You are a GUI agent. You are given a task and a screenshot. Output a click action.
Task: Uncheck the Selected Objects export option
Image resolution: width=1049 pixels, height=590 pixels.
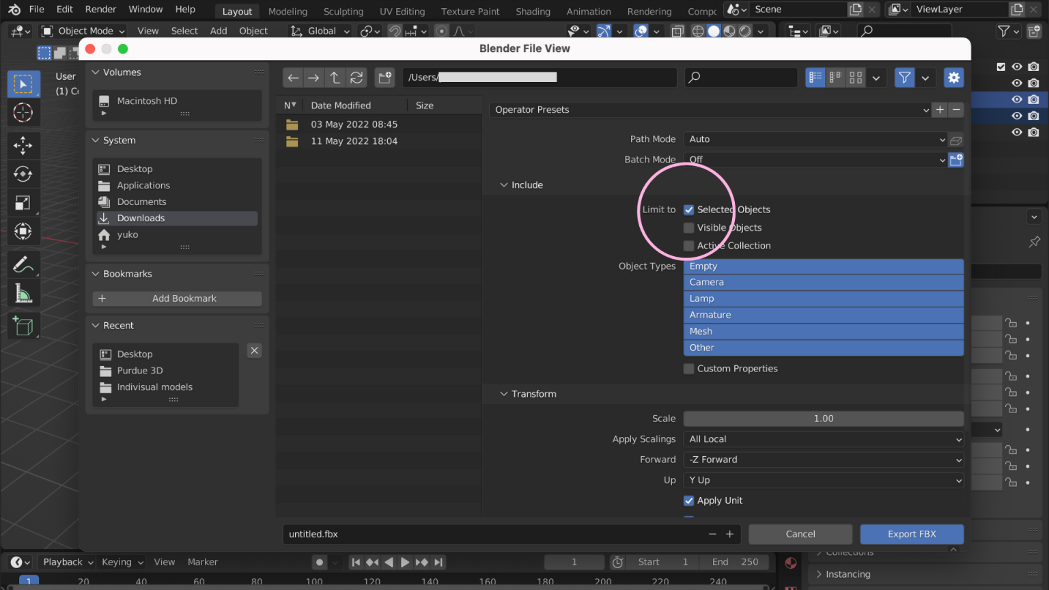click(688, 210)
